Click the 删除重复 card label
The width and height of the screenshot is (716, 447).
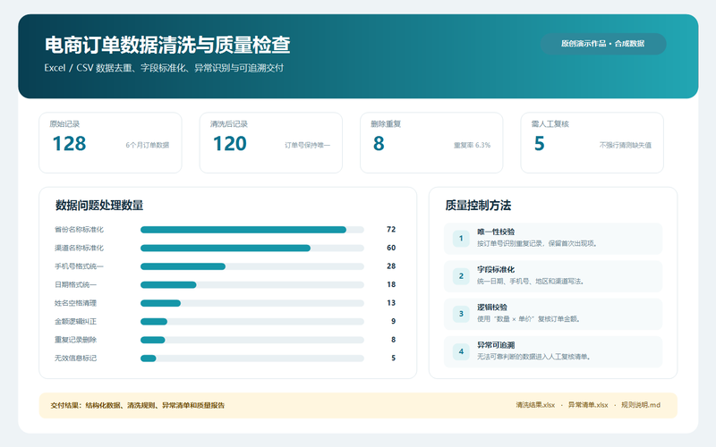point(386,124)
